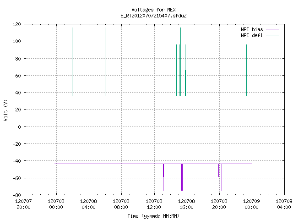Select the -20 tick label on voltage axis
The image size is (293, 220).
point(16,144)
